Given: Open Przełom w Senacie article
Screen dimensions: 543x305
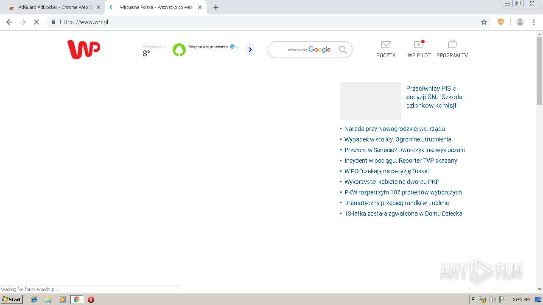Looking at the screenshot, I should click(x=405, y=150).
